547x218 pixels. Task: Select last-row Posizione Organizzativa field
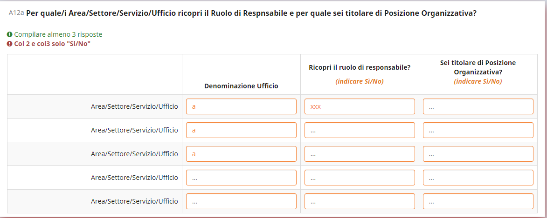point(478,201)
